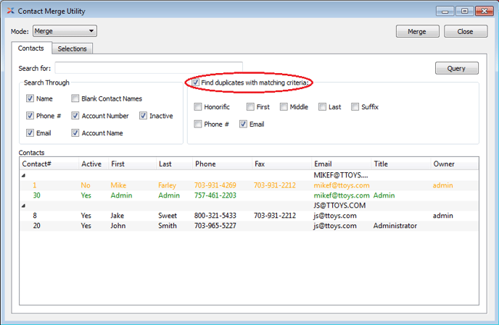
Task: Check the Honorific matching checkbox
Action: coord(198,107)
